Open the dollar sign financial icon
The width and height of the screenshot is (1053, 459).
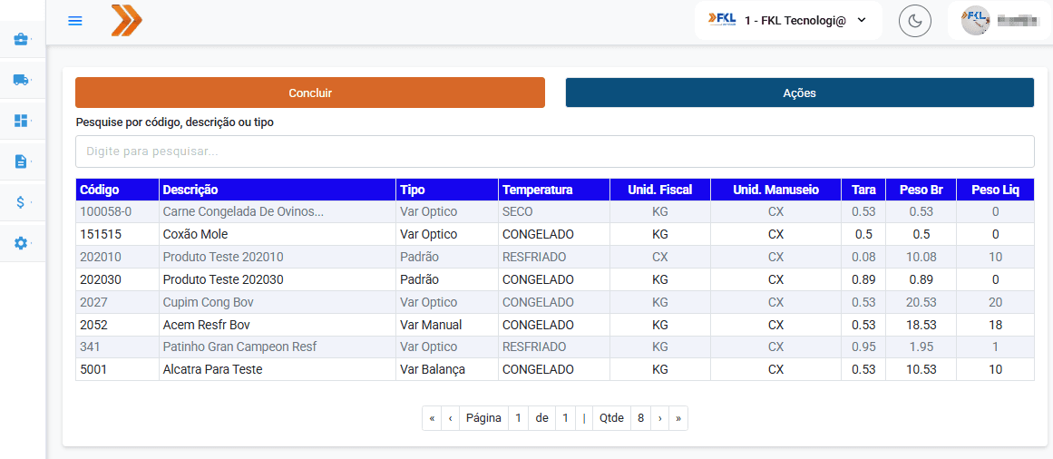(21, 202)
